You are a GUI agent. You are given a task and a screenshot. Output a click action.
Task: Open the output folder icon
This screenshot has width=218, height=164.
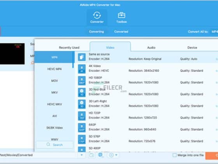tap(91, 155)
